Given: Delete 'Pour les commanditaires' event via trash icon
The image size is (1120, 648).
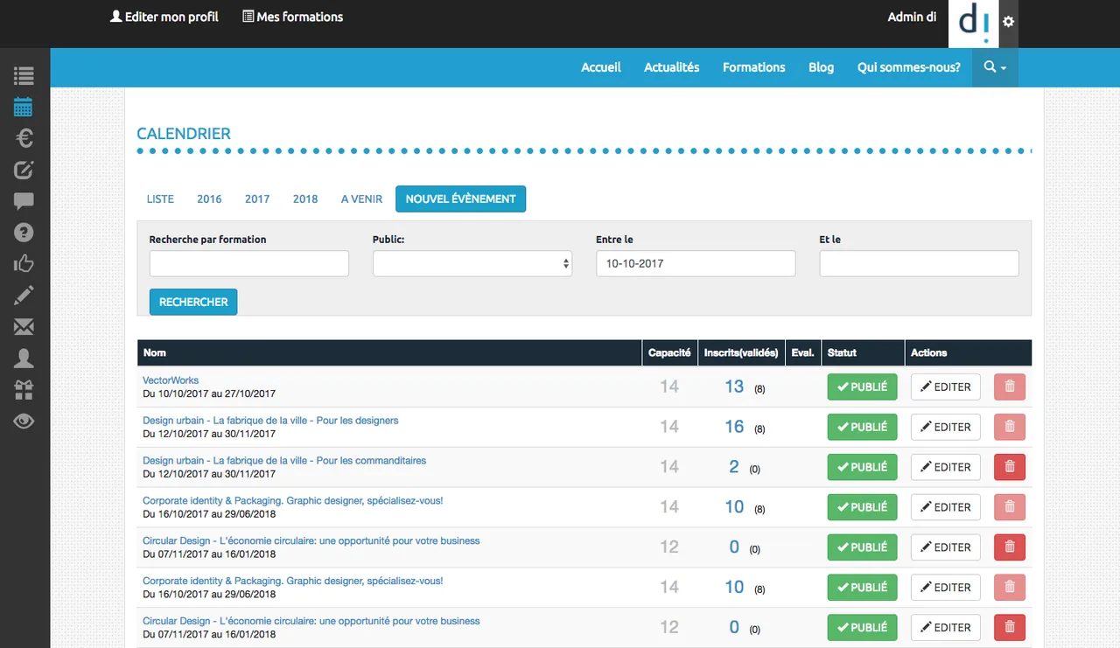Looking at the screenshot, I should pyautogui.click(x=1010, y=467).
